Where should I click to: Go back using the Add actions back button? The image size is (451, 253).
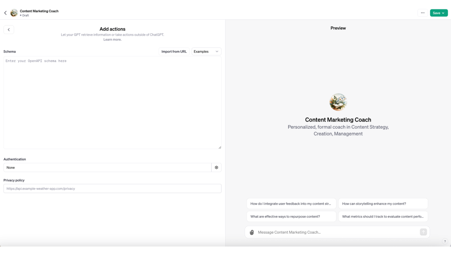9,30
